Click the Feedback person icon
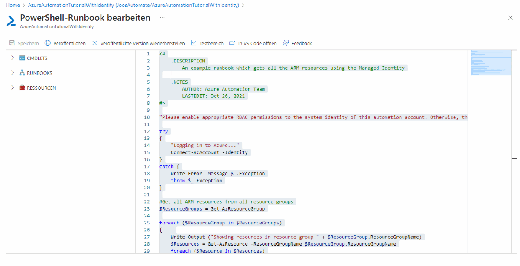The image size is (520, 266). click(x=286, y=43)
